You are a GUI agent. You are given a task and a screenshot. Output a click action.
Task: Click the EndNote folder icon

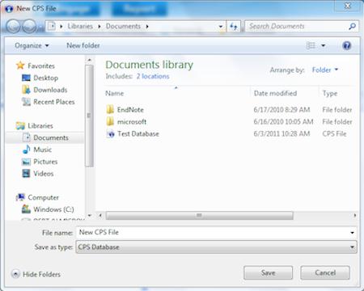[110, 110]
